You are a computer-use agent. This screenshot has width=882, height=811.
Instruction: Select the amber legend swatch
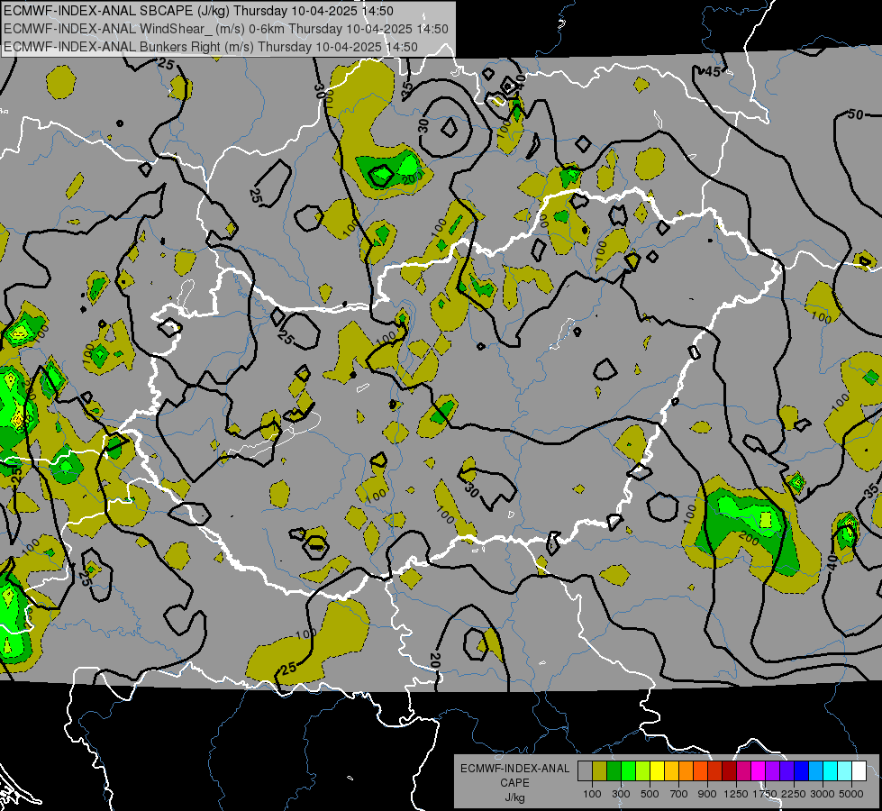(x=671, y=771)
